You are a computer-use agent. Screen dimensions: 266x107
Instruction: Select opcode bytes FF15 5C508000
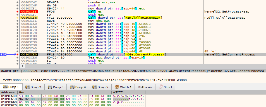coord(59,18)
